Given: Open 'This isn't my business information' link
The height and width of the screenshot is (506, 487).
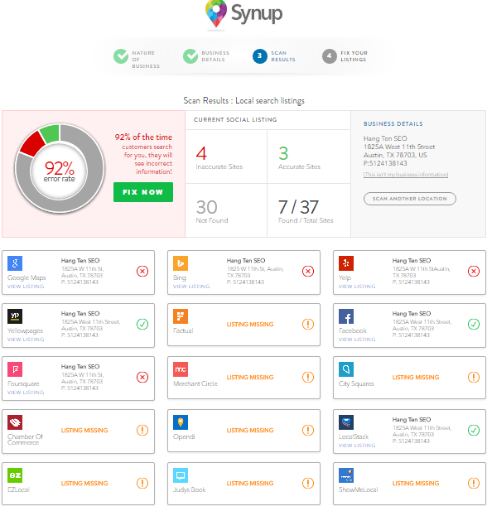Looking at the screenshot, I should 406,175.
